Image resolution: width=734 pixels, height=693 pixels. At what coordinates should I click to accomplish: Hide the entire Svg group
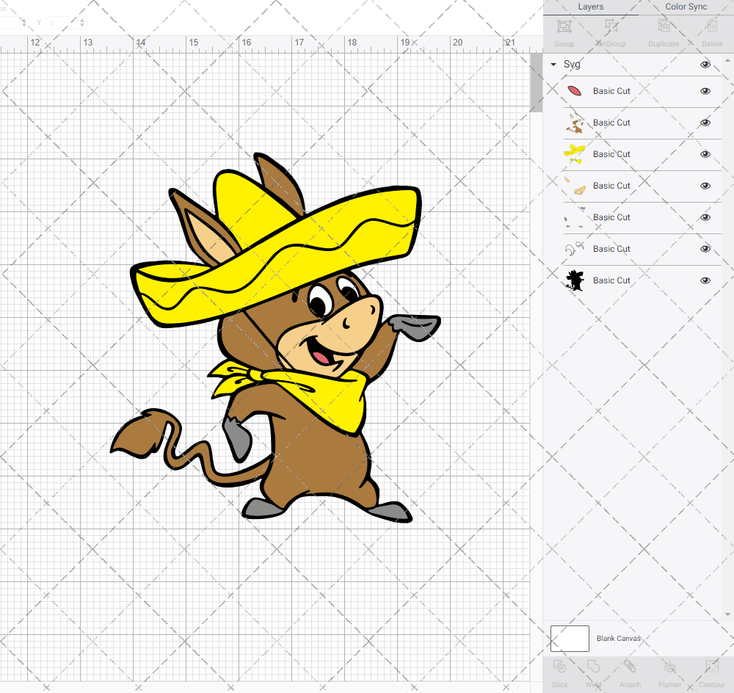tap(705, 65)
